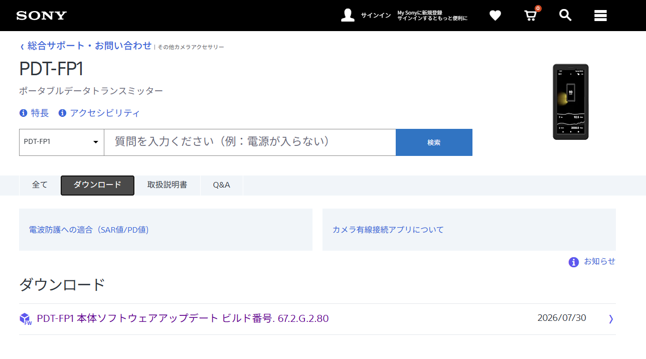Viewport: 646px width, 359px height.
Task: Open the お知らせ notice link
Action: coord(599,261)
